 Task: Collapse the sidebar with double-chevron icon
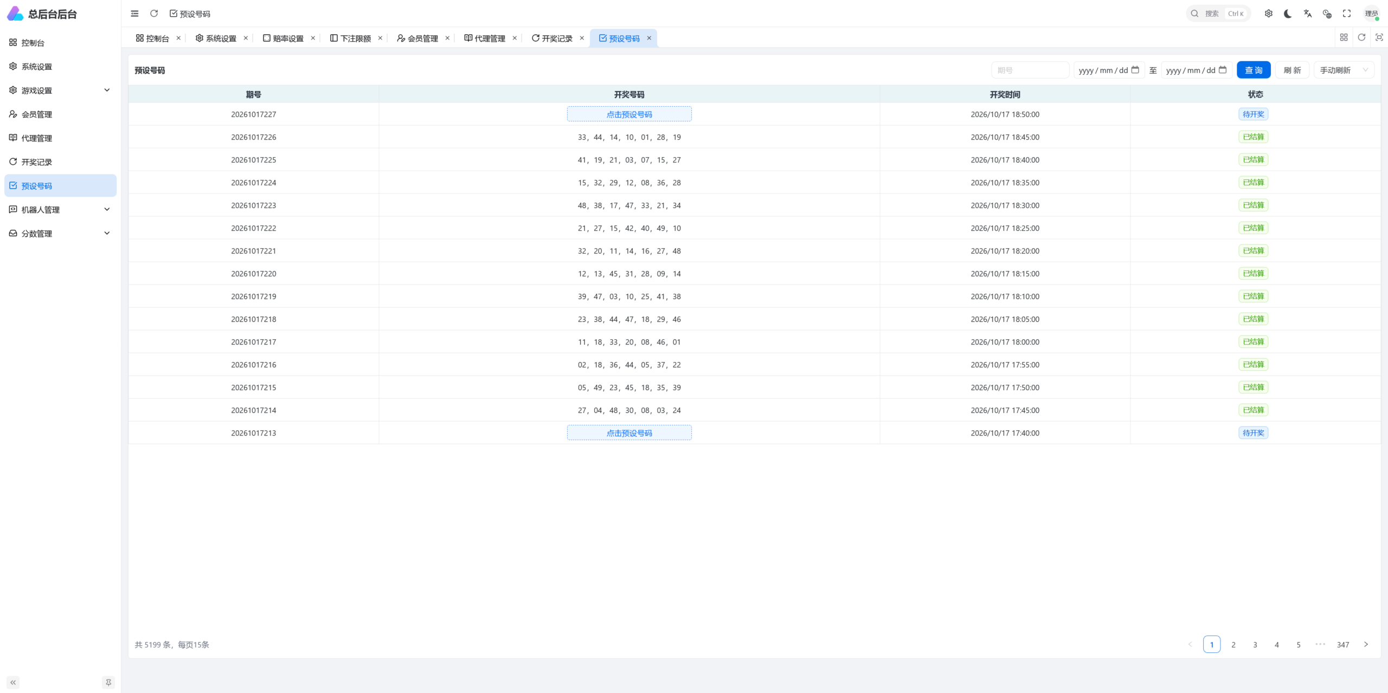click(x=13, y=682)
